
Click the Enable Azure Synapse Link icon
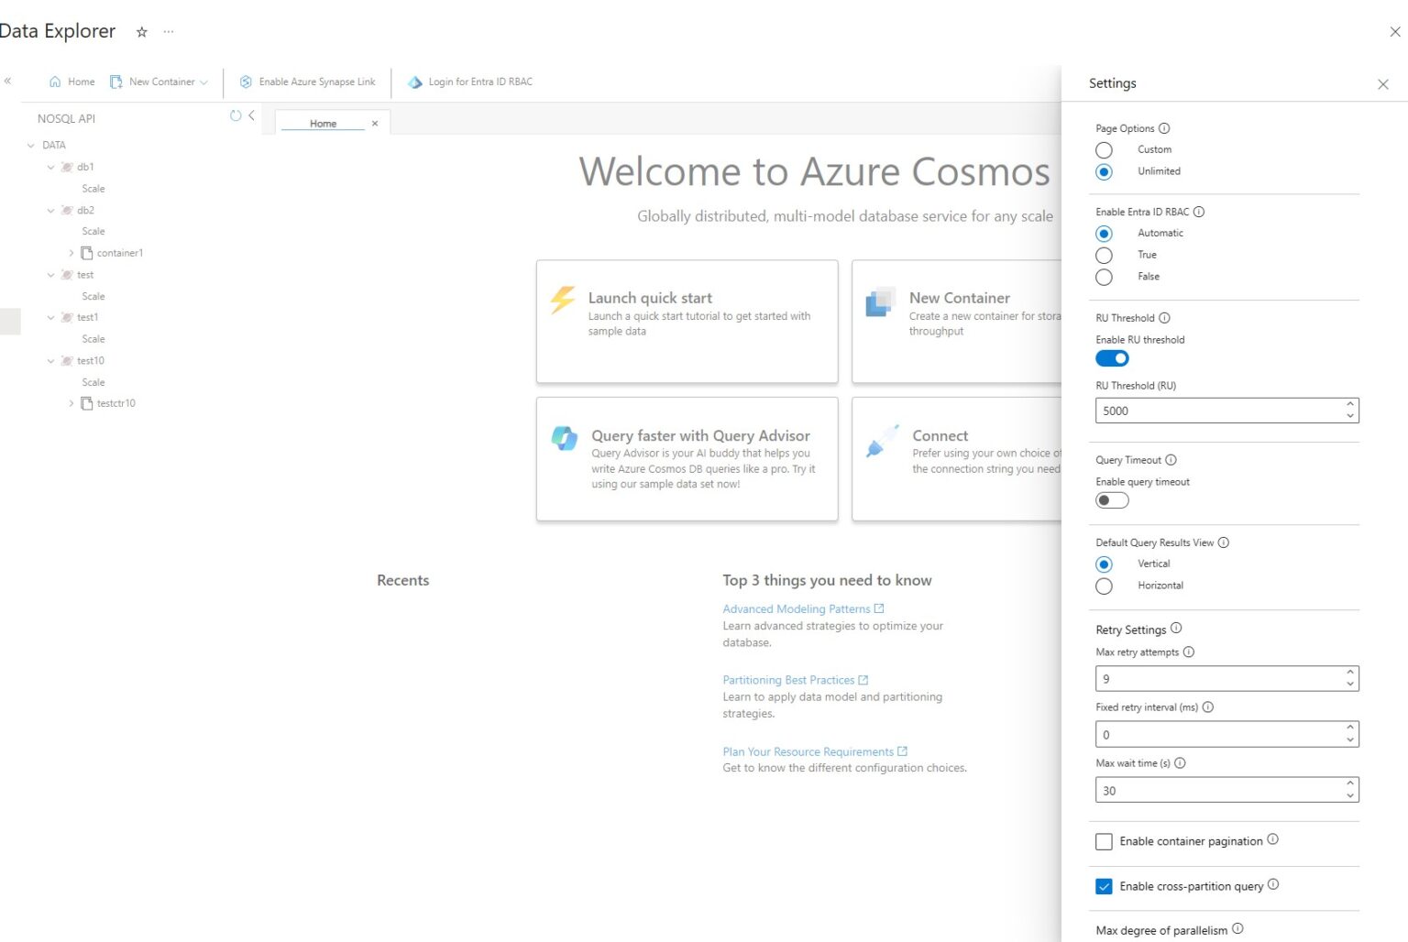click(x=246, y=82)
